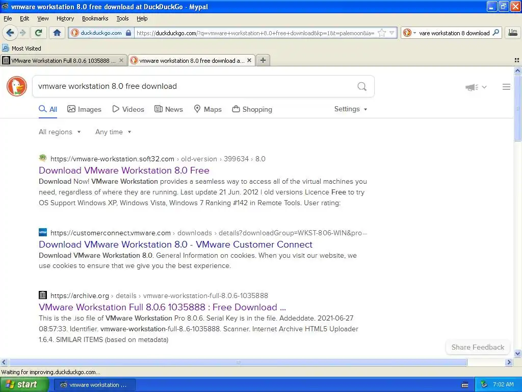Click the soft32 favicon
Screen dimensions: 522x392
[x=43, y=158]
